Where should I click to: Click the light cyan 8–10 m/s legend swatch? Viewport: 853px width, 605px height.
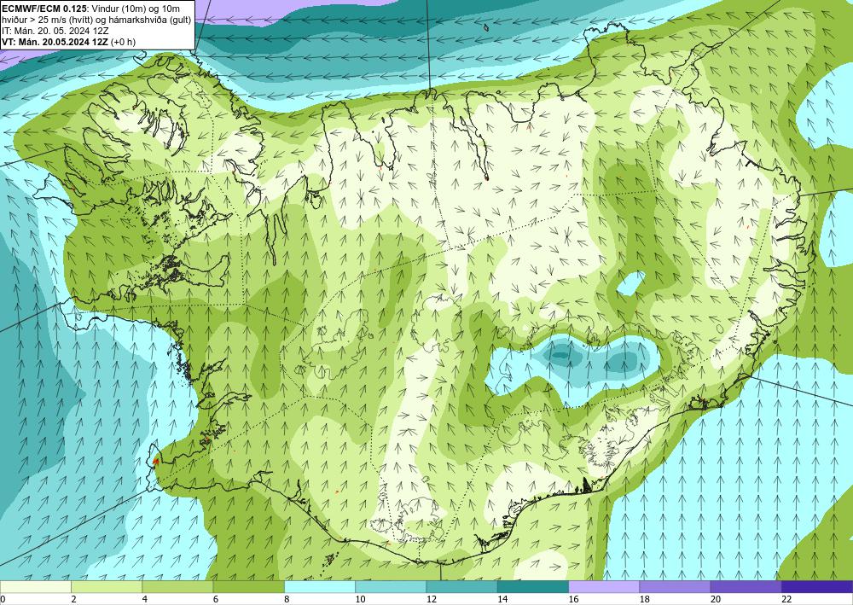[320, 587]
